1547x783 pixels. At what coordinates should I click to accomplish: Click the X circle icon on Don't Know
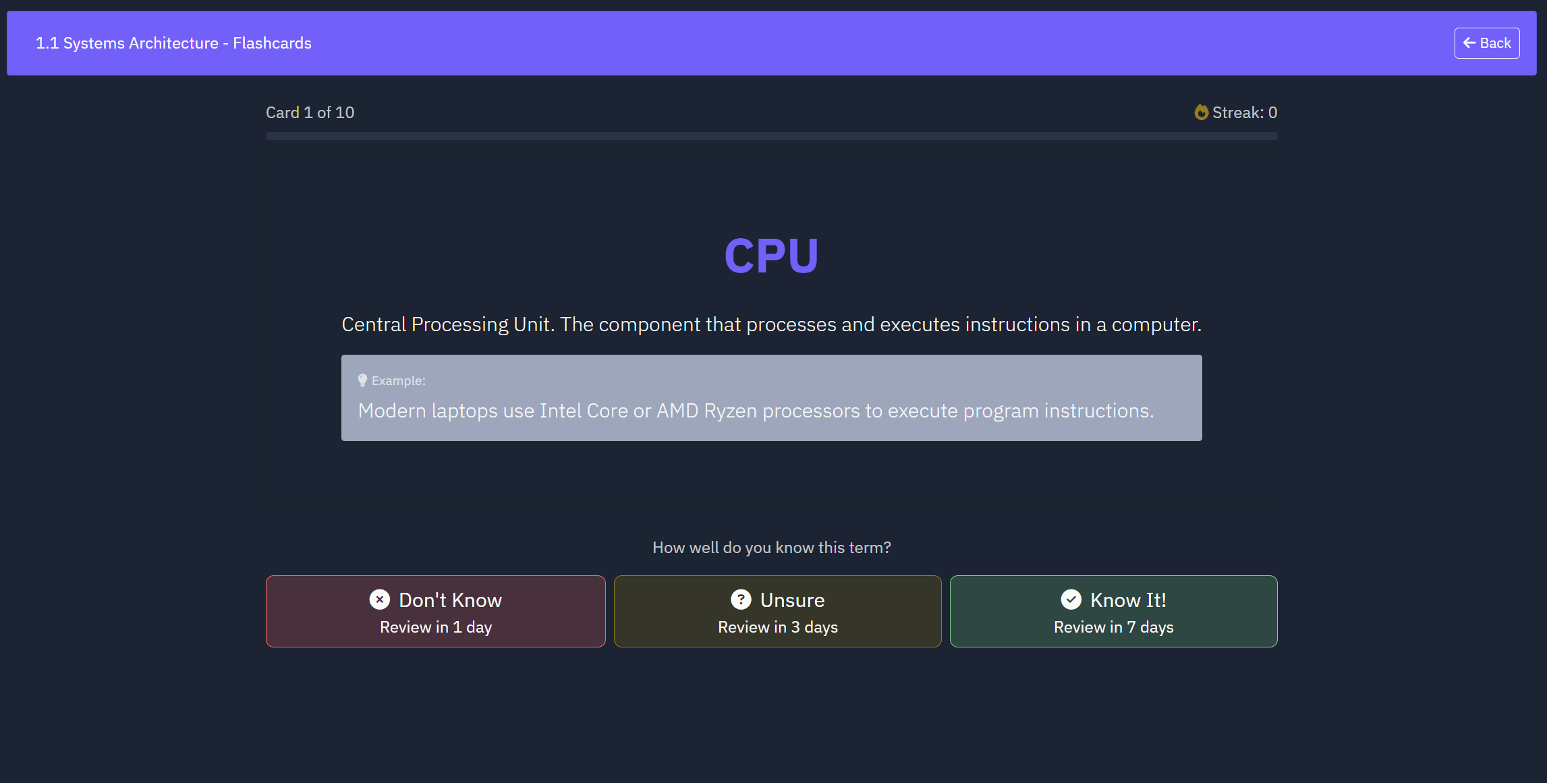click(380, 600)
